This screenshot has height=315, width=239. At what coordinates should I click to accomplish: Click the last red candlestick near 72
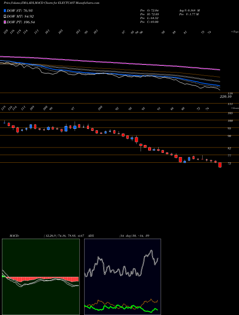220,165
